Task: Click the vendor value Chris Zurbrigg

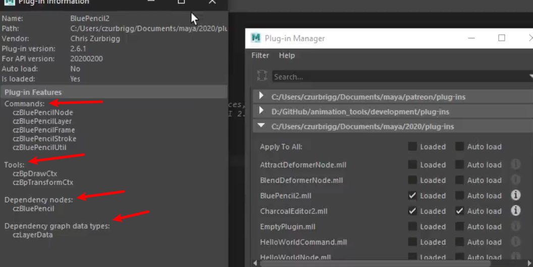Action: tap(95, 38)
